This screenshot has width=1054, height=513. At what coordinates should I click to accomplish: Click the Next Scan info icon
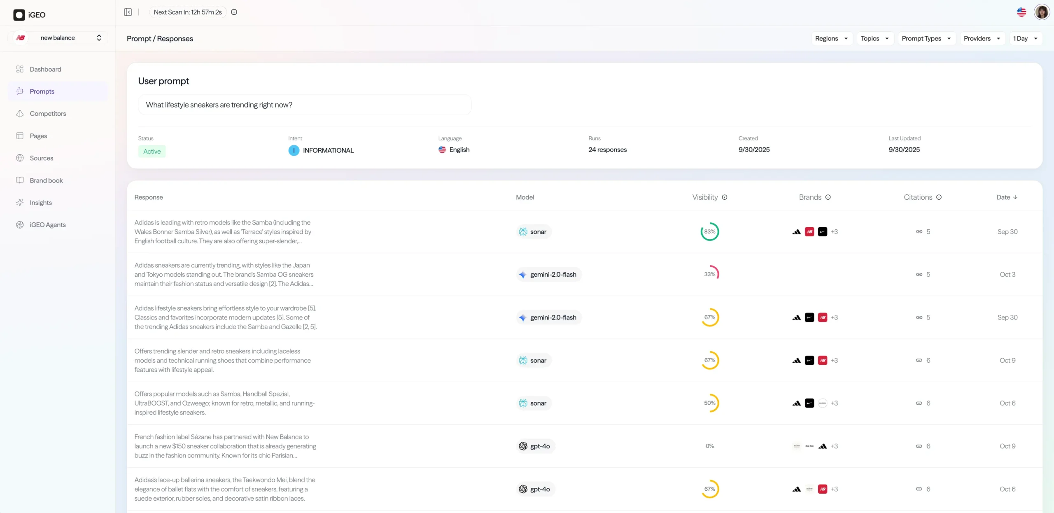tap(234, 12)
